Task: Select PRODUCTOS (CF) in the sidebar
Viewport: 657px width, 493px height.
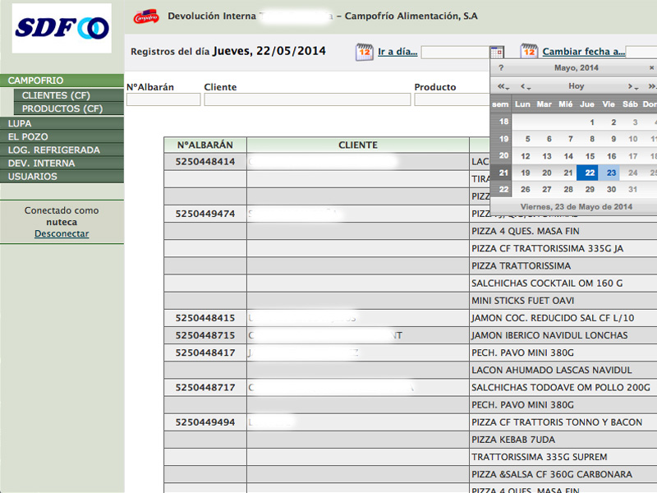Action: 62,108
